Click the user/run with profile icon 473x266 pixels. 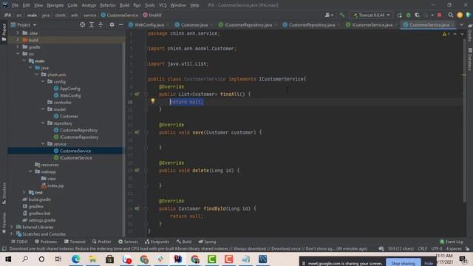(x=329, y=15)
